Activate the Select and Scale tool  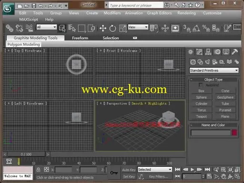[122, 28]
